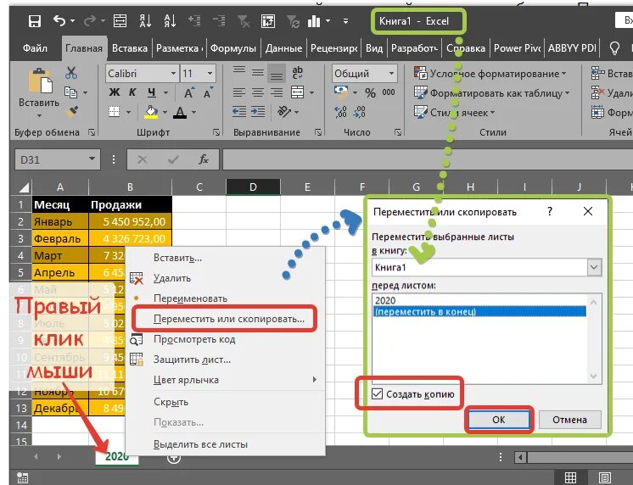Click the font color A swatch button
The height and width of the screenshot is (485, 633).
pos(180,112)
